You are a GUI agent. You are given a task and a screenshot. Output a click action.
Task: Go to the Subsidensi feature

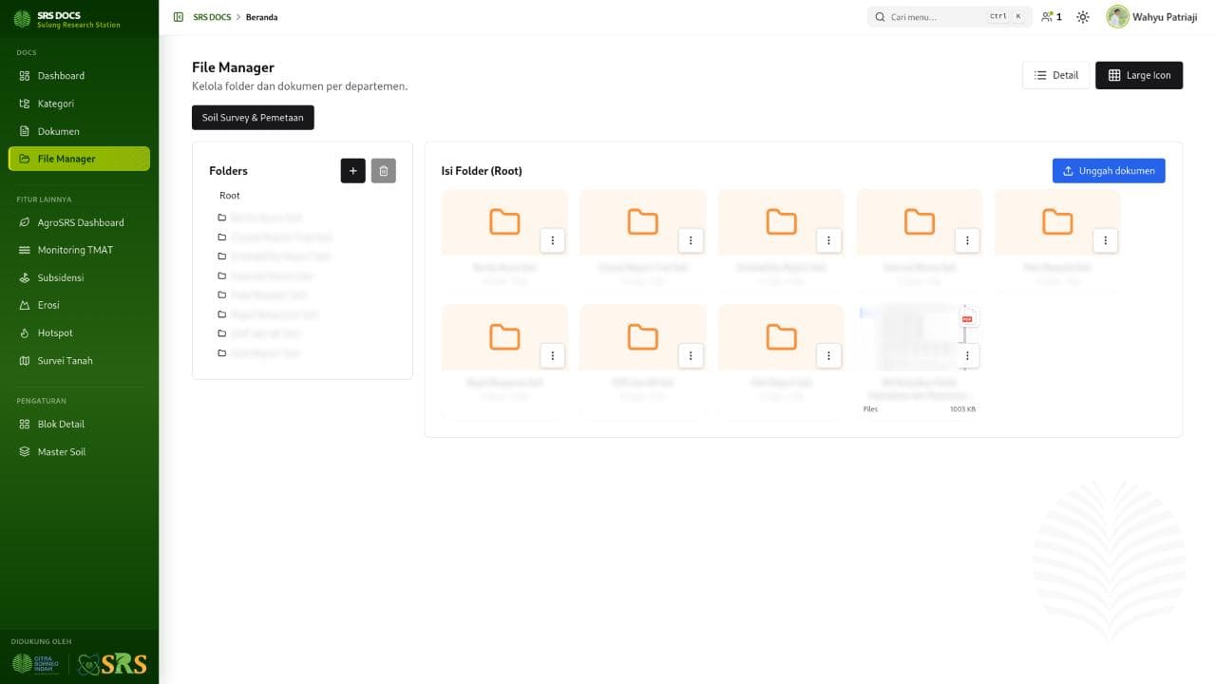(x=79, y=277)
